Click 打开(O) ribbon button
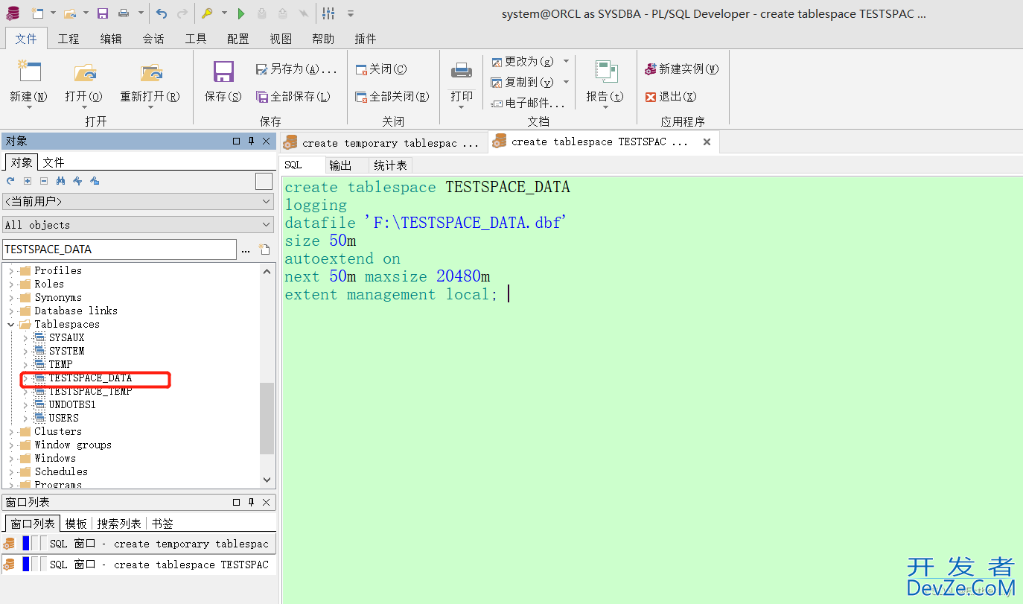Image resolution: width=1023 pixels, height=604 pixels. (x=83, y=84)
